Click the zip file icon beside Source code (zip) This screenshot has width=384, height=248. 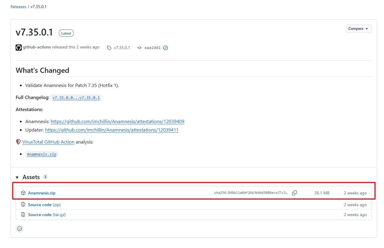(x=23, y=205)
